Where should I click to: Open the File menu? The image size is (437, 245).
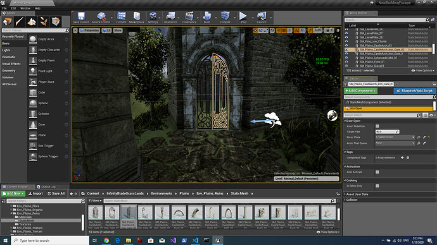(4, 8)
